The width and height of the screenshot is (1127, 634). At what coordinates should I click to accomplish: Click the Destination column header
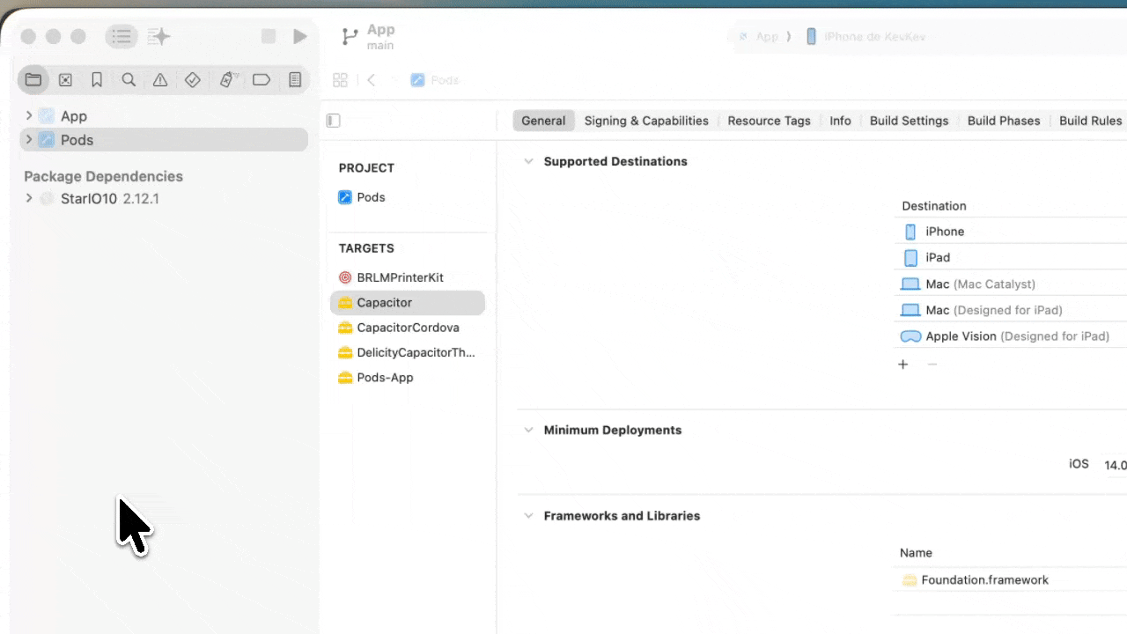point(934,206)
